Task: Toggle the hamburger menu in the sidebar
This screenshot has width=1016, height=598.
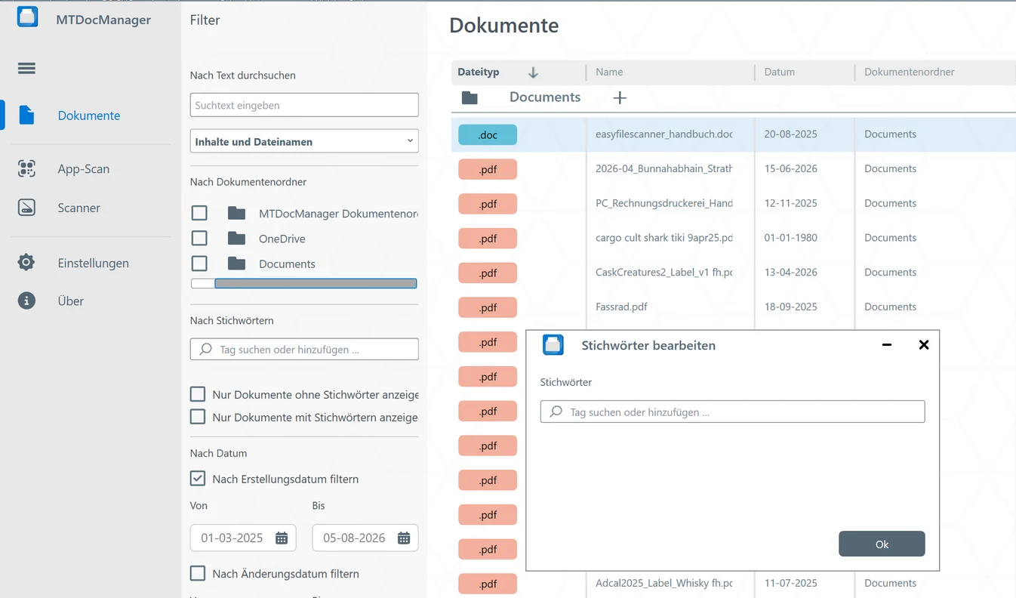Action: coord(26,68)
